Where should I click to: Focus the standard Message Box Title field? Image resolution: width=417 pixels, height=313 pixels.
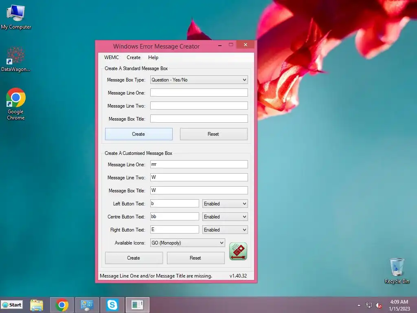(x=199, y=119)
